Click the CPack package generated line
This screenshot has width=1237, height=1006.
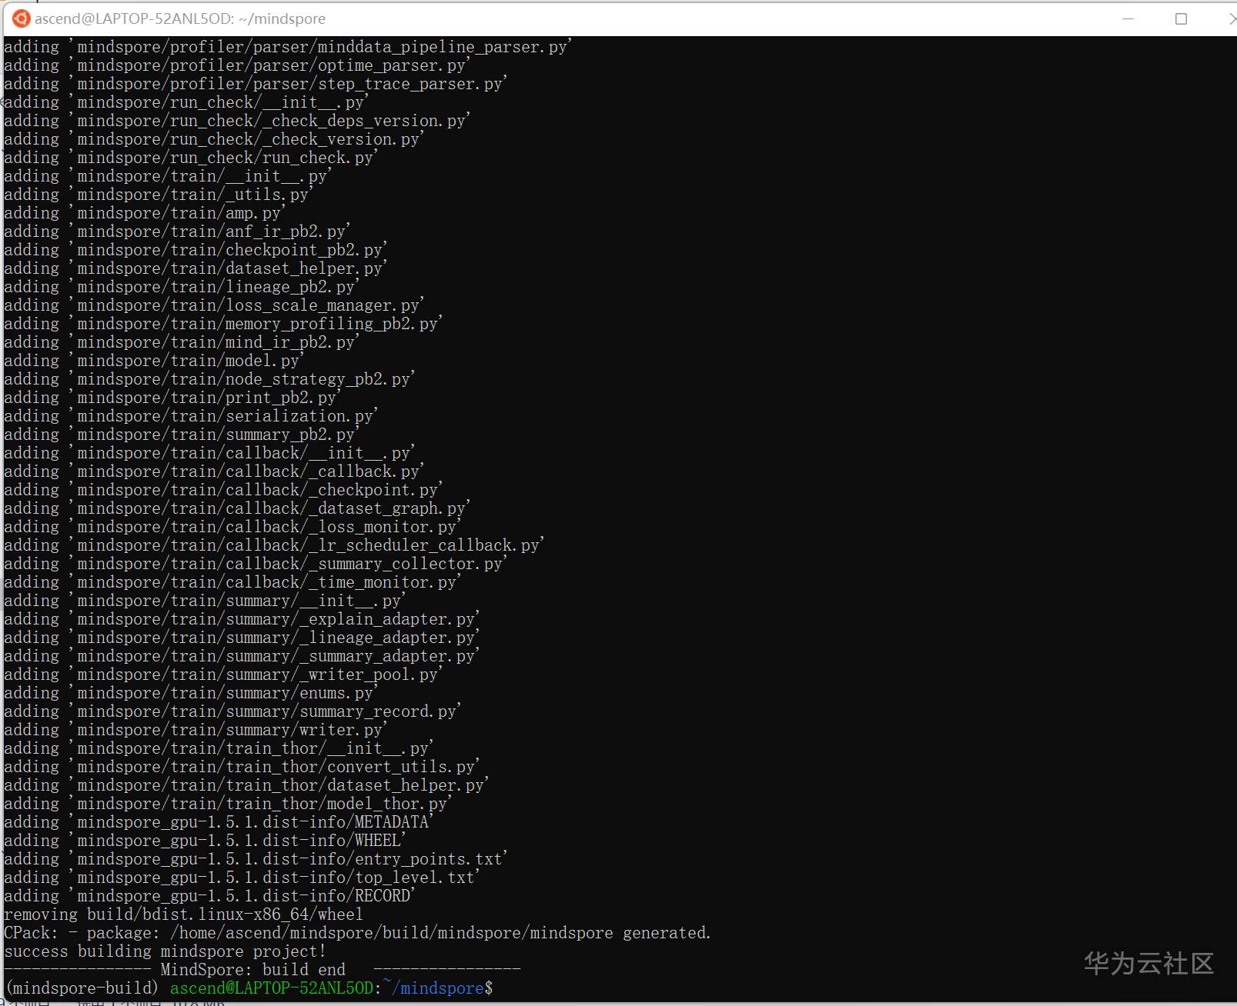coord(357,933)
